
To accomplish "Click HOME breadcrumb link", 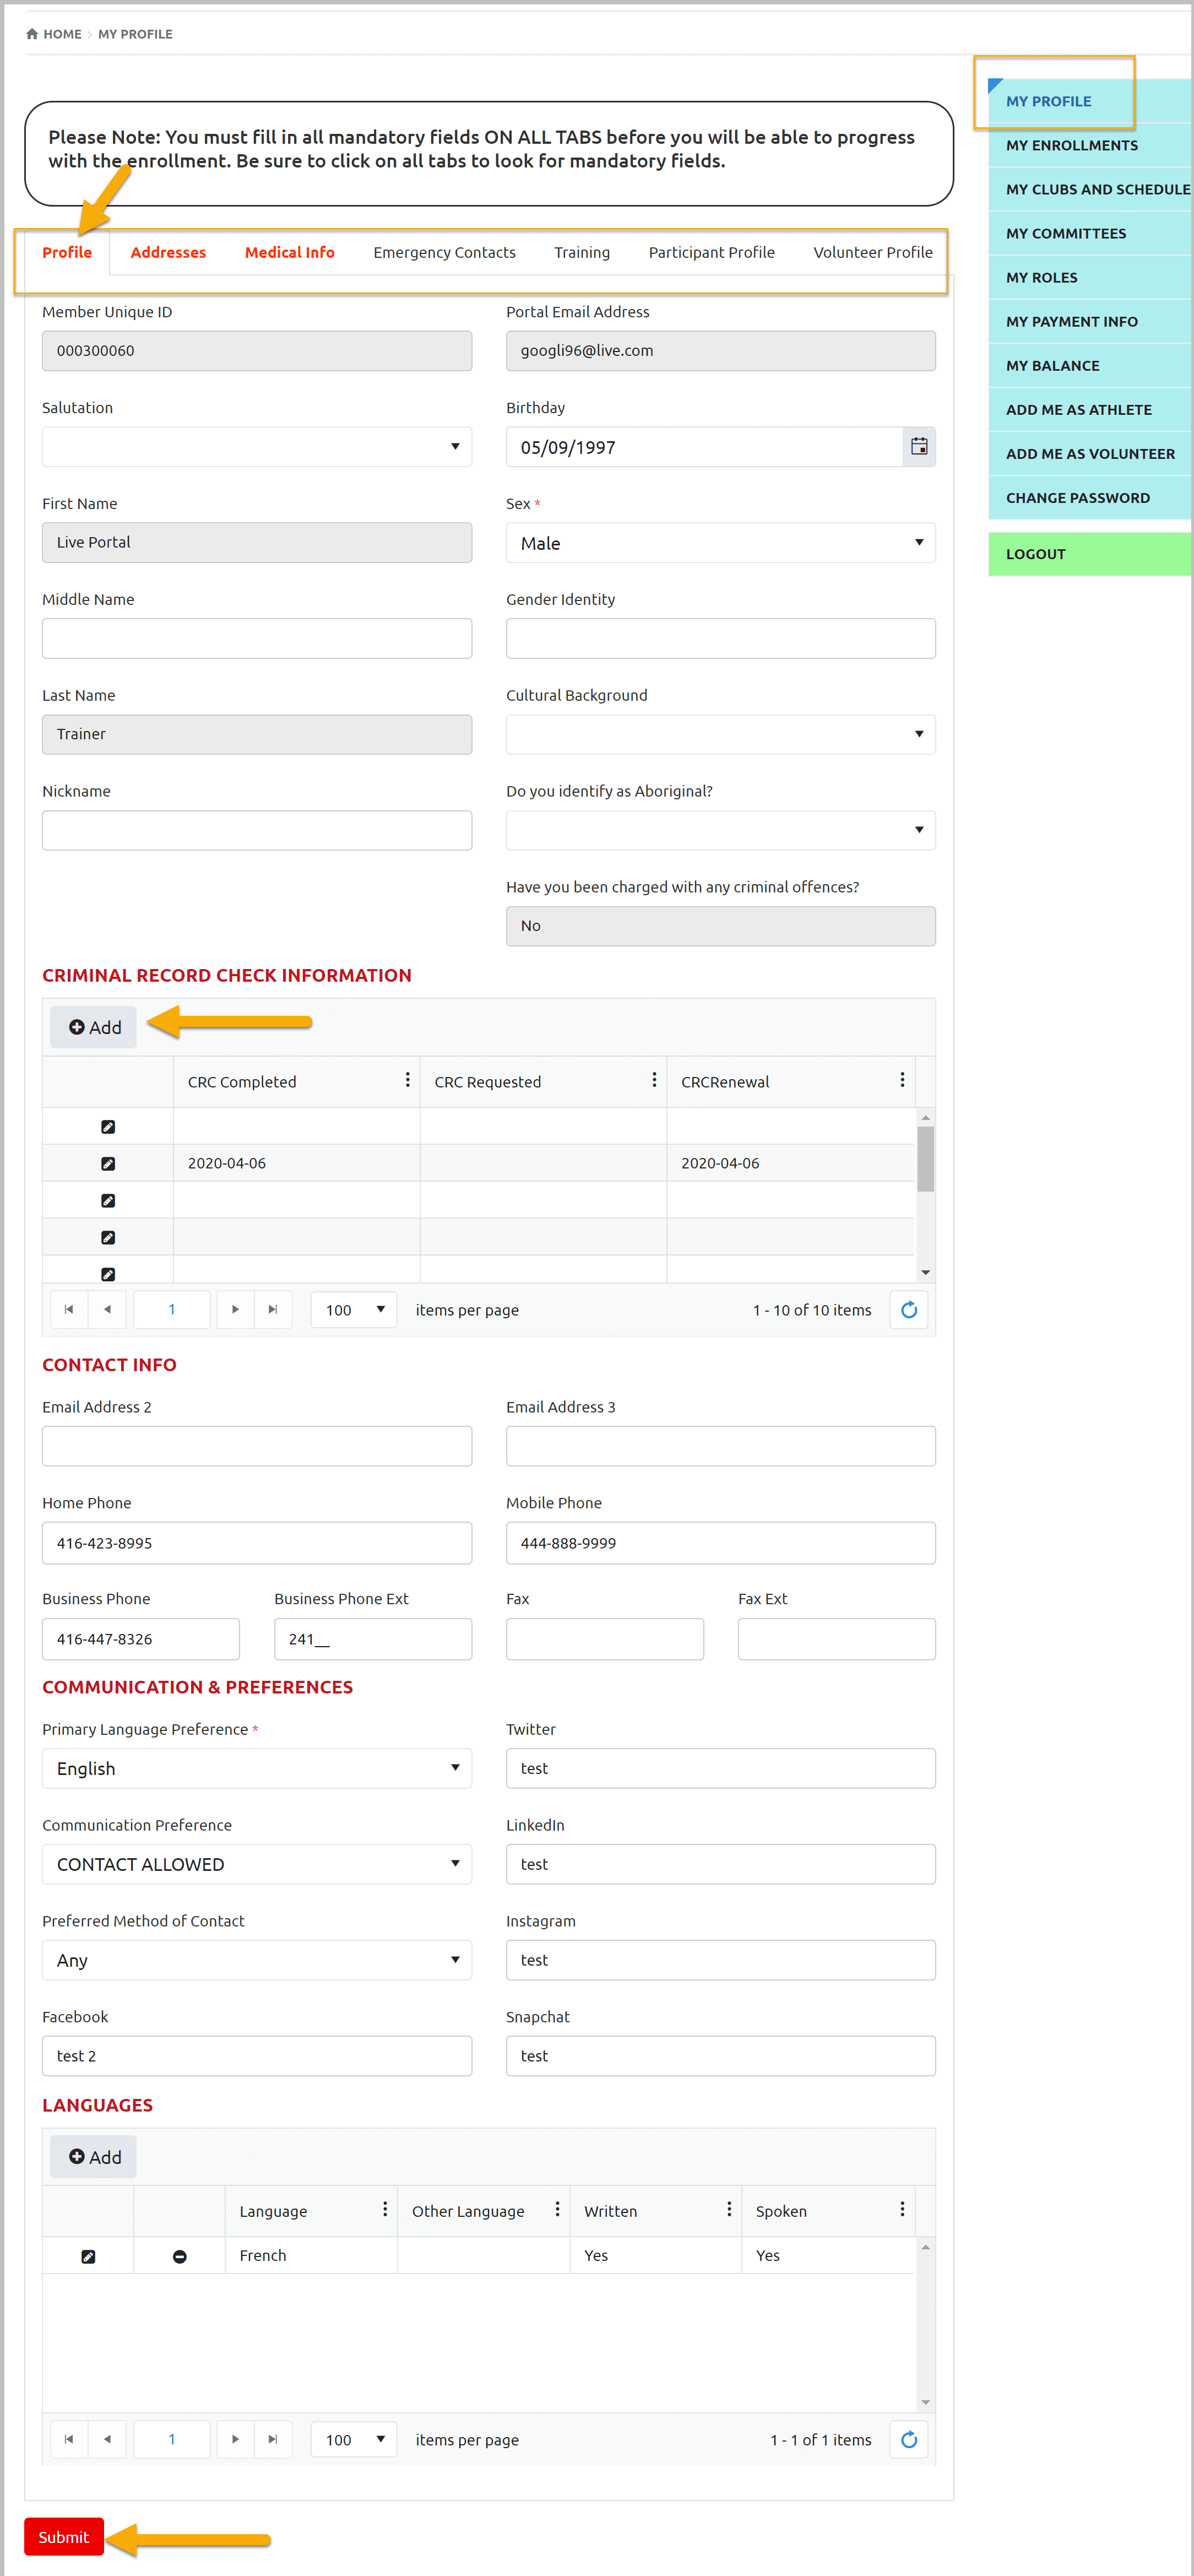I will 62,34.
